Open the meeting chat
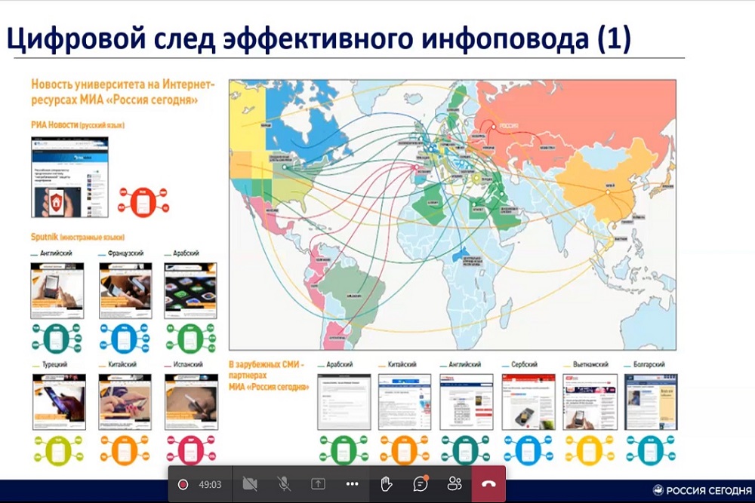755x503 pixels. click(421, 484)
